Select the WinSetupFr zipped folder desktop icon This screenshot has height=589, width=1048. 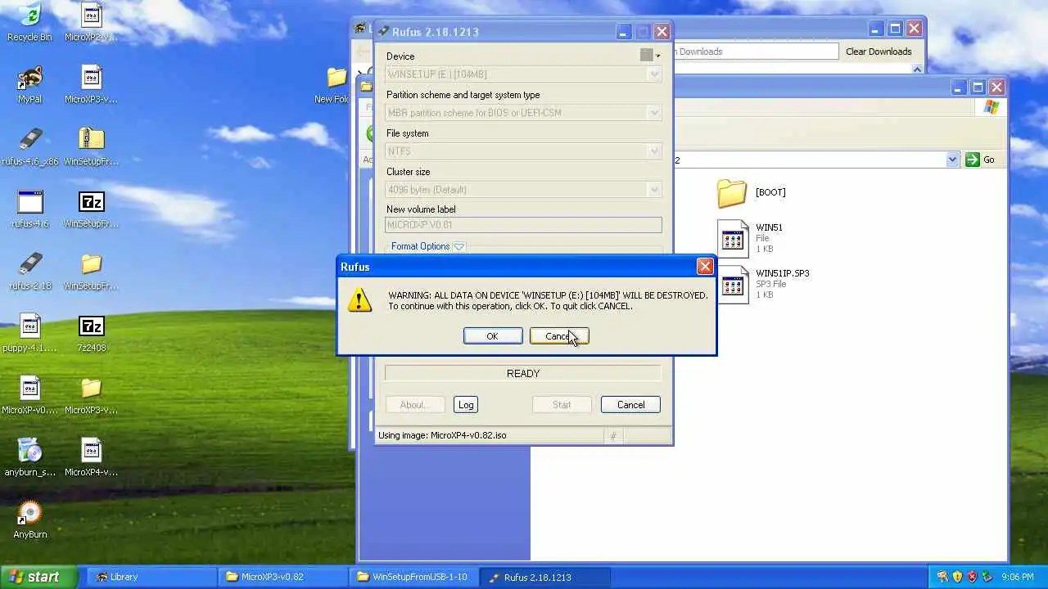point(91,139)
